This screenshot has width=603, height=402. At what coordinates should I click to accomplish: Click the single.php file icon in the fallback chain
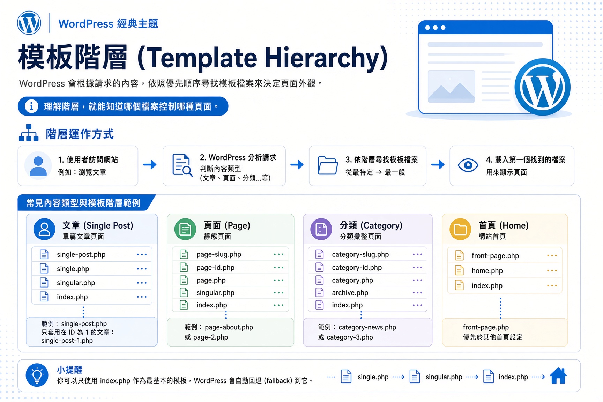tap(346, 377)
